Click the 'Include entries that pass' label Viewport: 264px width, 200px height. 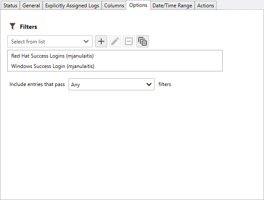tap(37, 84)
